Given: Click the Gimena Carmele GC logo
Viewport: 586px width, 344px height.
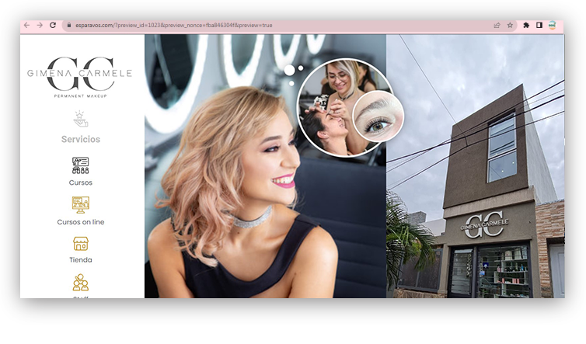Looking at the screenshot, I should pos(81,76).
